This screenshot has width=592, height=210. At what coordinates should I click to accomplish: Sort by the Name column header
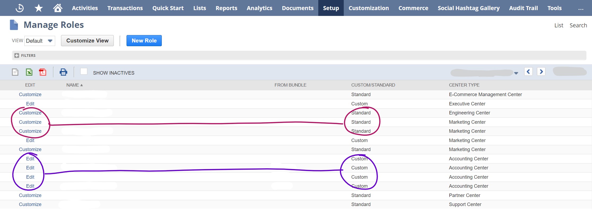tap(75, 85)
